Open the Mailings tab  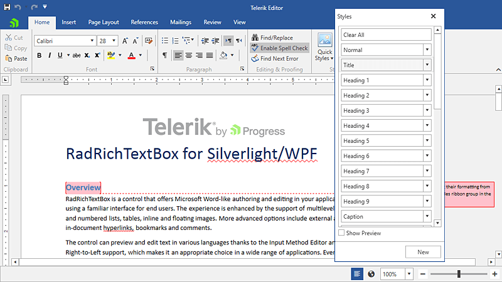181,23
